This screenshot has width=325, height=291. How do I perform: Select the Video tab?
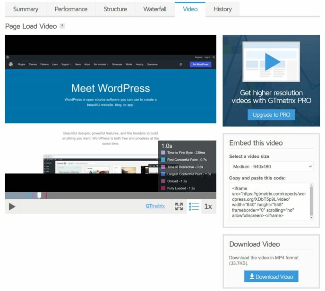point(190,9)
